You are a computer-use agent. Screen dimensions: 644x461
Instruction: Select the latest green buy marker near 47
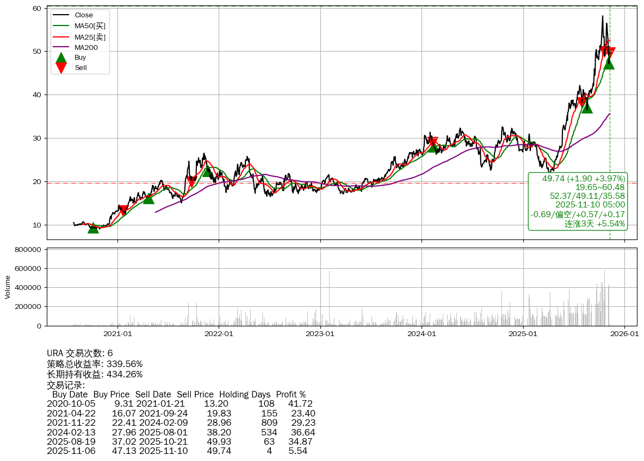(x=609, y=64)
